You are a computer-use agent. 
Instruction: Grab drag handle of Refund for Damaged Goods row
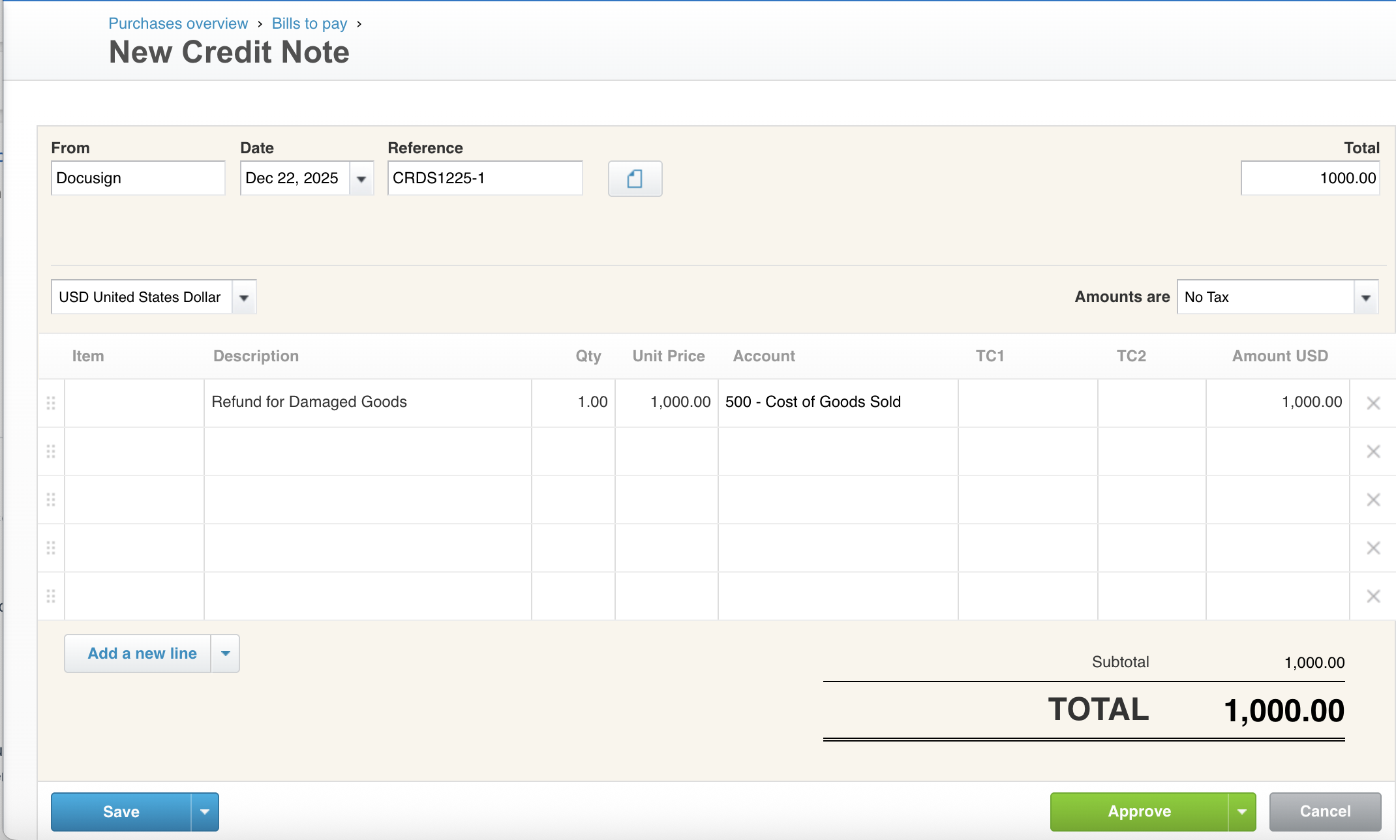(x=51, y=403)
